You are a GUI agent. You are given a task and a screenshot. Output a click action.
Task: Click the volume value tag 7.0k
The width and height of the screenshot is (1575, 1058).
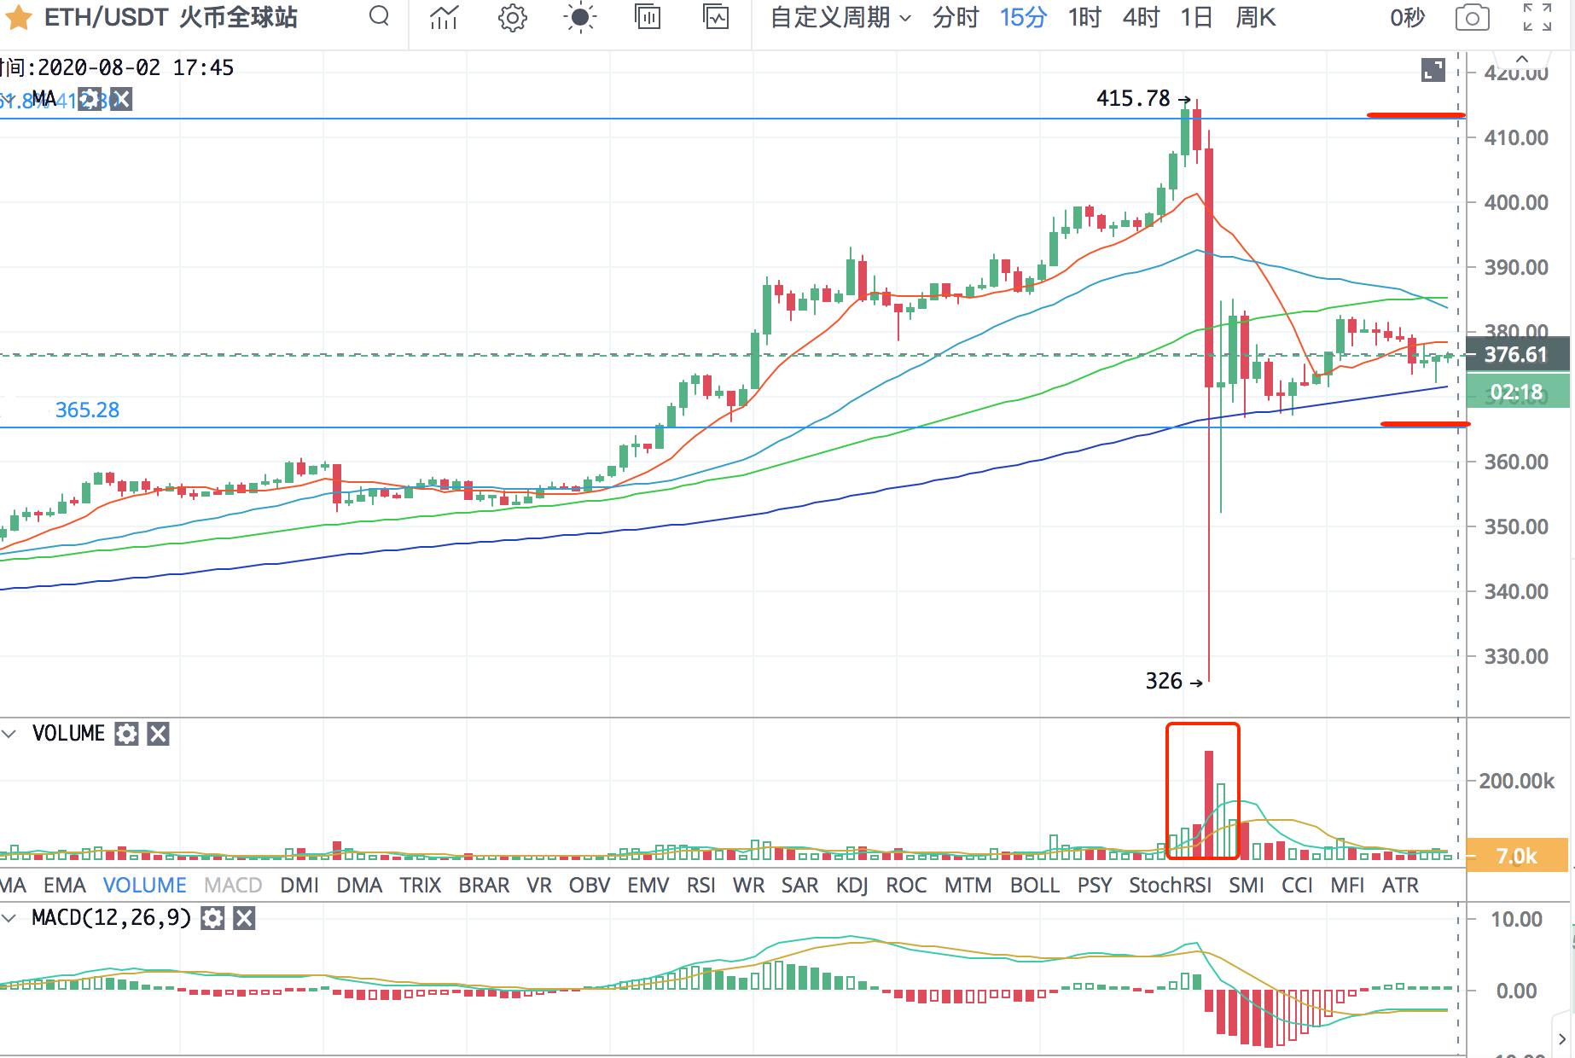[x=1517, y=856]
